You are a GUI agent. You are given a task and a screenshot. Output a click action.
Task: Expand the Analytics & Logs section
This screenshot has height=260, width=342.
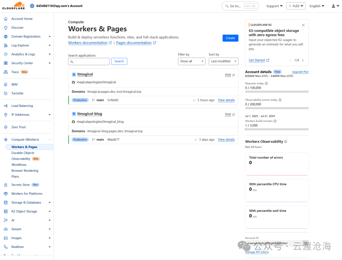(49, 54)
